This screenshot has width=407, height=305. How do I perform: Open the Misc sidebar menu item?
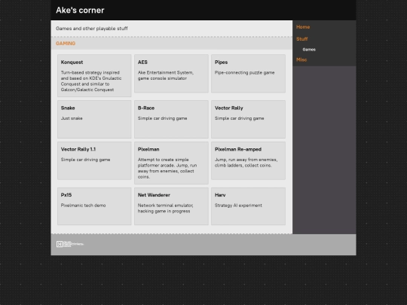click(301, 59)
